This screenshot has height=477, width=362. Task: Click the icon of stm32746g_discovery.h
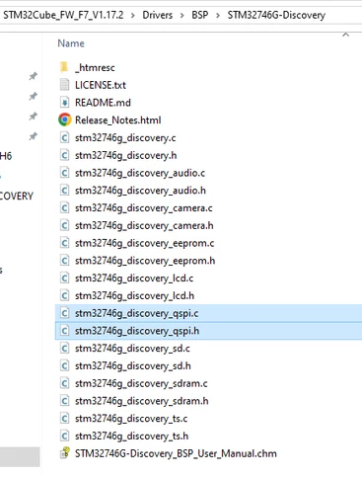point(64,155)
